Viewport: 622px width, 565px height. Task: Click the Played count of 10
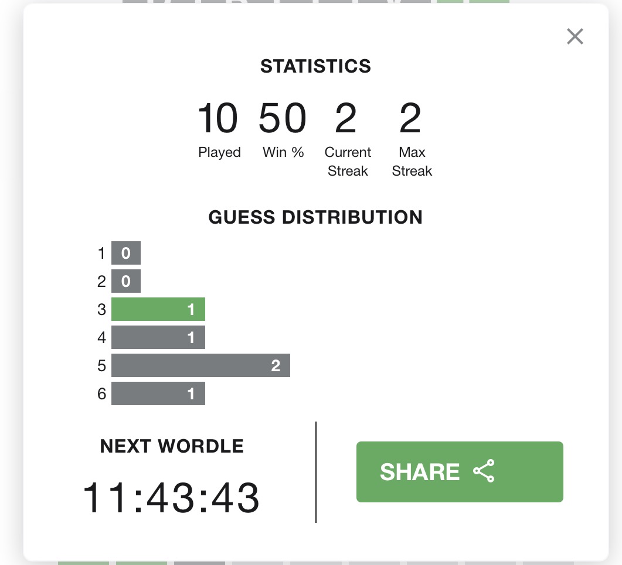point(218,118)
